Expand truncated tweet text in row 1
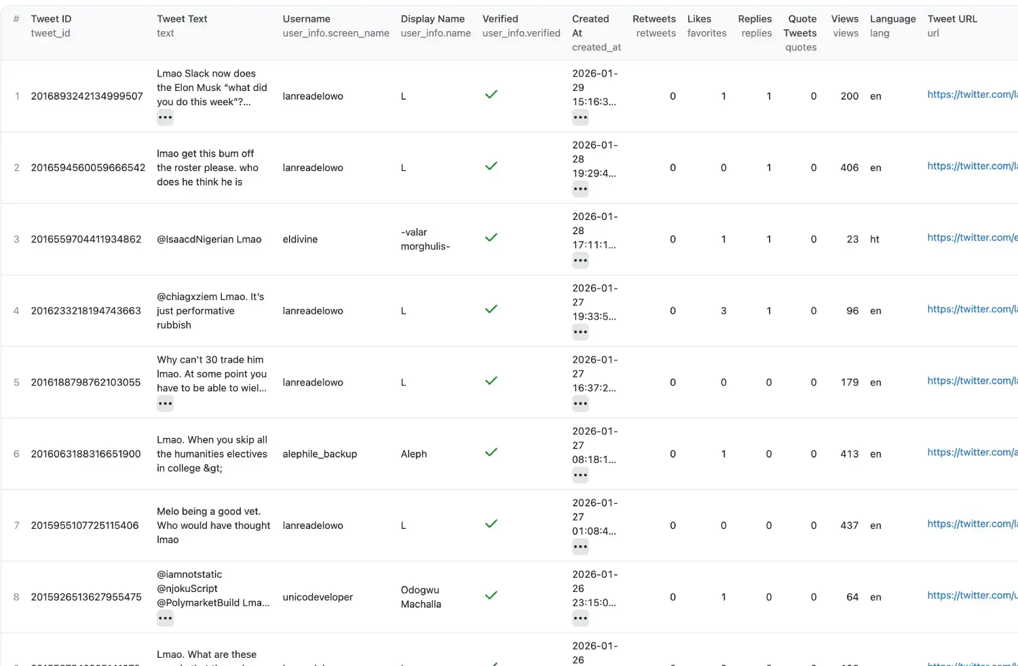 (165, 117)
